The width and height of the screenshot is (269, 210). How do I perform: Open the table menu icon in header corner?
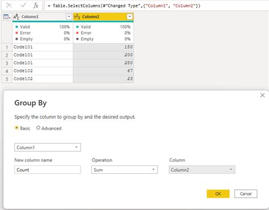tap(7, 17)
